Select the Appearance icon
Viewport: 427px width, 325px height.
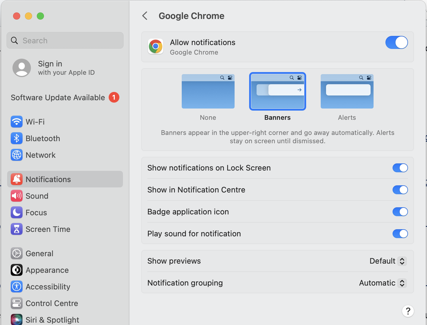[17, 270]
